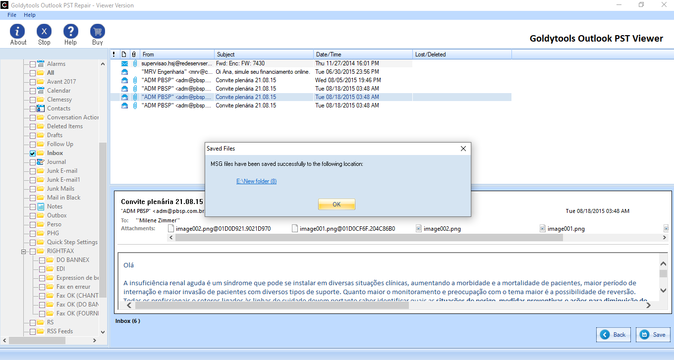Select the EDI subfolder
The width and height of the screenshot is (674, 360).
[60, 269]
